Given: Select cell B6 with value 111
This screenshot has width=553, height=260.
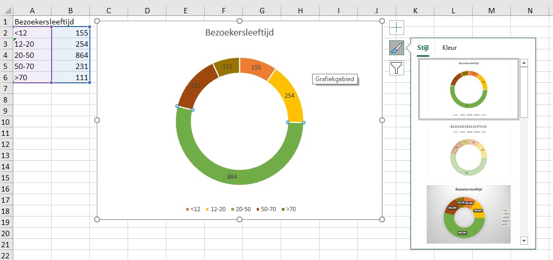Looking at the screenshot, I should 71,77.
